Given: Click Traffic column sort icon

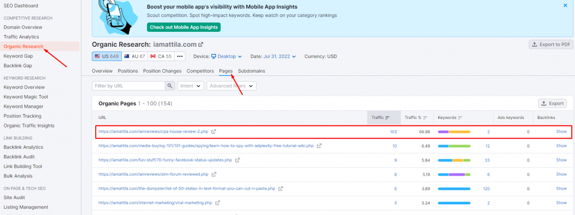Looking at the screenshot, I should pyautogui.click(x=387, y=117).
